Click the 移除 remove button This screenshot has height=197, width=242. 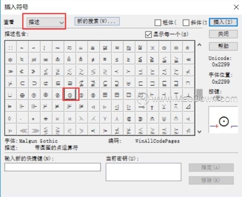(x=211, y=180)
